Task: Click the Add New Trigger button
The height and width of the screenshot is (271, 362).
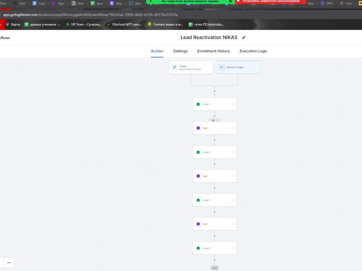Action: 238,67
